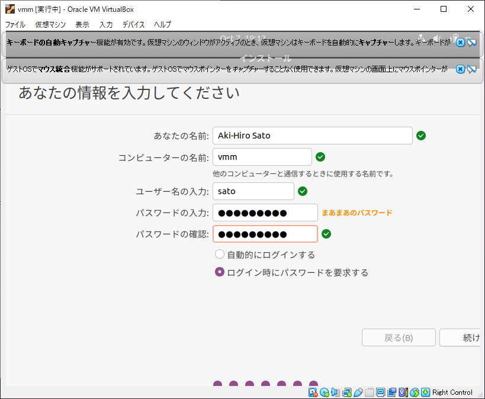
Task: Click the green check beside your name
Action: pos(421,136)
